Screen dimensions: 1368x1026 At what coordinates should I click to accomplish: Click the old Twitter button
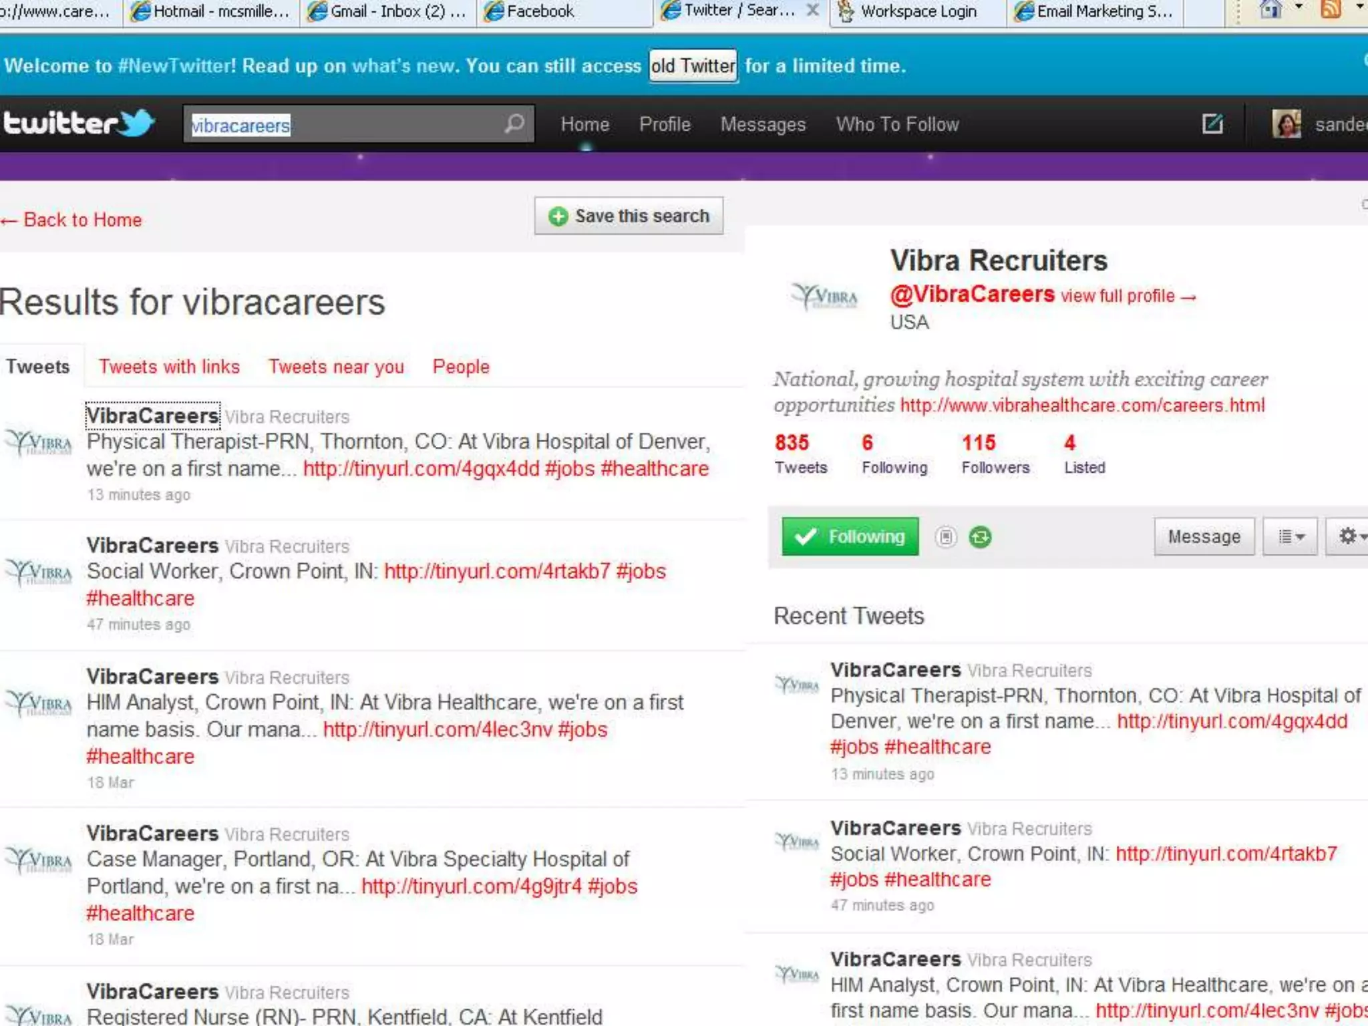pyautogui.click(x=693, y=65)
